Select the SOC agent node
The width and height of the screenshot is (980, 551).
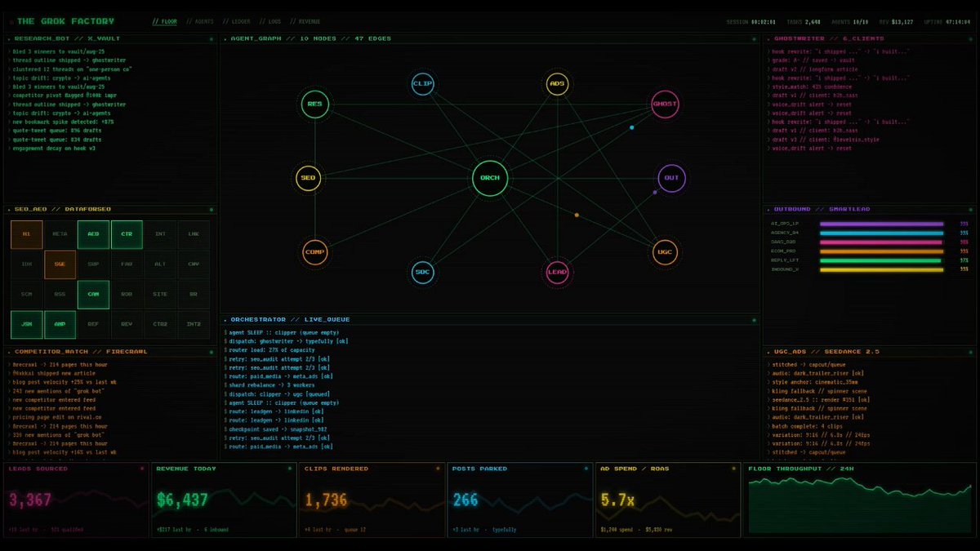pos(422,272)
